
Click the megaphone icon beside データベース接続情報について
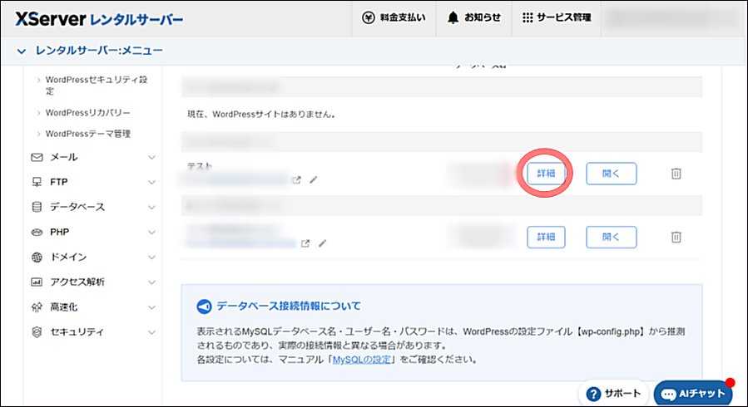click(204, 306)
